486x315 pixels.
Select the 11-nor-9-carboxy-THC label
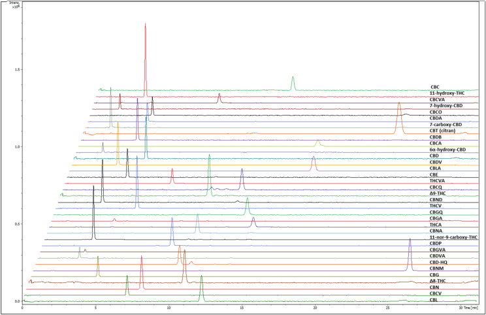click(x=453, y=237)
